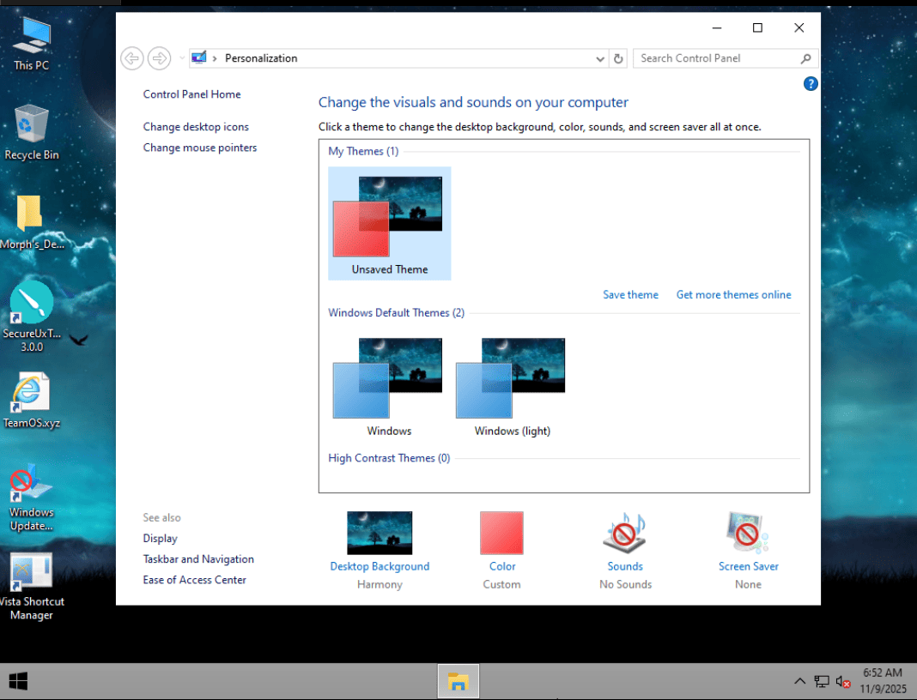
Task: Minimize the Personalization window
Action: coord(717,28)
